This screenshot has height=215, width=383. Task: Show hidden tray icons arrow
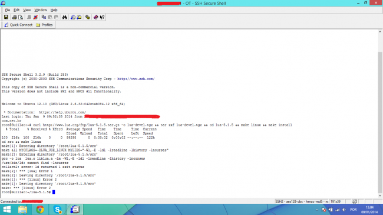click(x=317, y=210)
